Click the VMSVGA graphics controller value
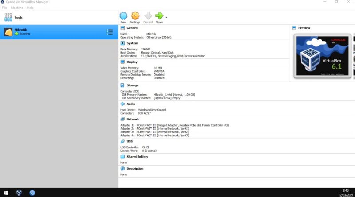The width and height of the screenshot is (355, 197). [x=159, y=71]
